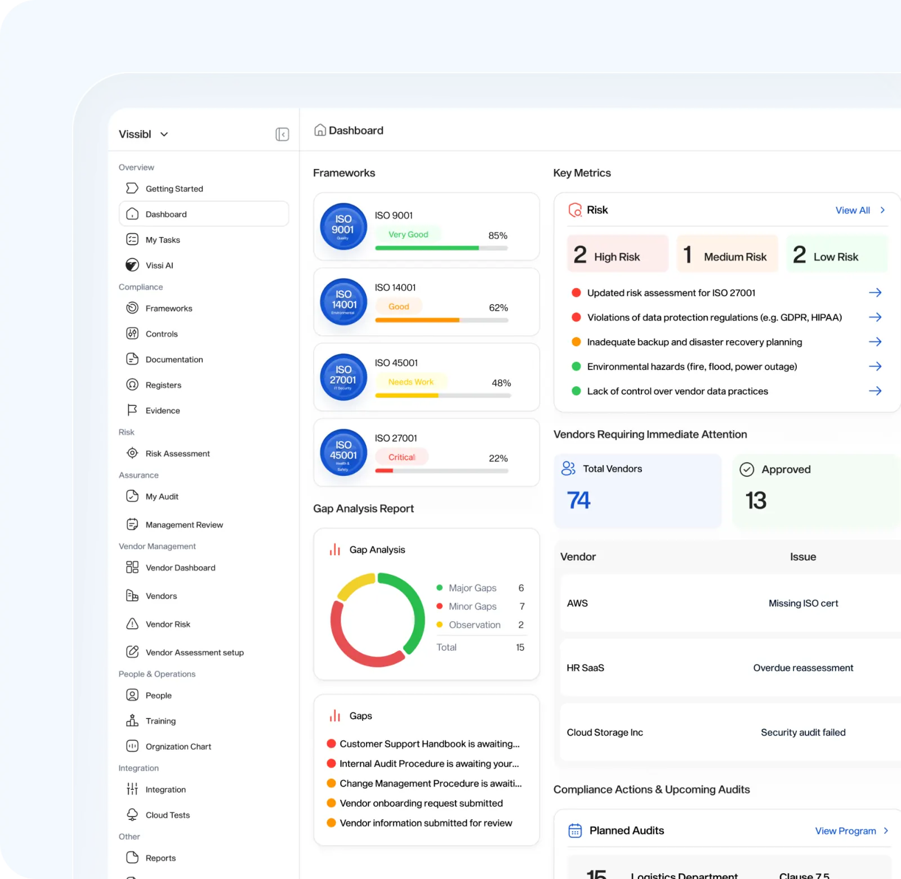
Task: Open Vissi AI via its icon
Action: [132, 265]
